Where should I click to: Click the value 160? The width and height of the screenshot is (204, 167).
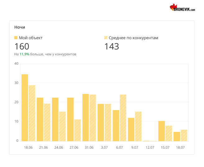tap(22, 46)
